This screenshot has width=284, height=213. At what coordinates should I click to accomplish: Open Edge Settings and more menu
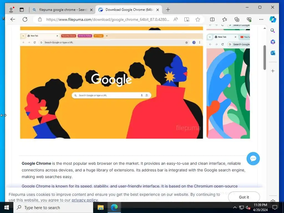coord(261,19)
